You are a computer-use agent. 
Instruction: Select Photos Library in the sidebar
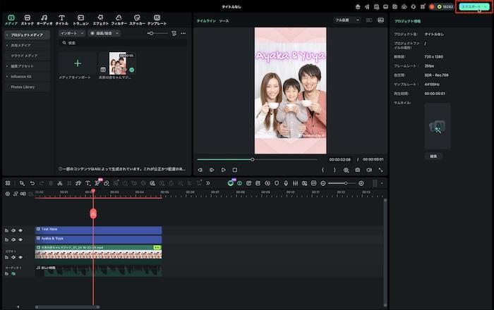pos(23,87)
